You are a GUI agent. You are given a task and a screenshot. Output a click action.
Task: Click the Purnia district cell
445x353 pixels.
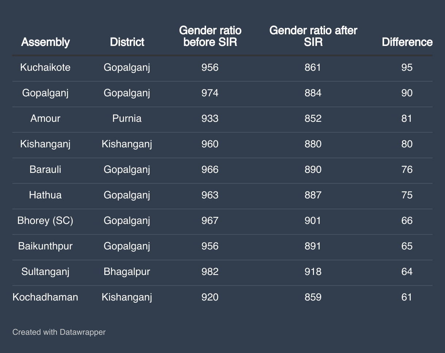127,119
